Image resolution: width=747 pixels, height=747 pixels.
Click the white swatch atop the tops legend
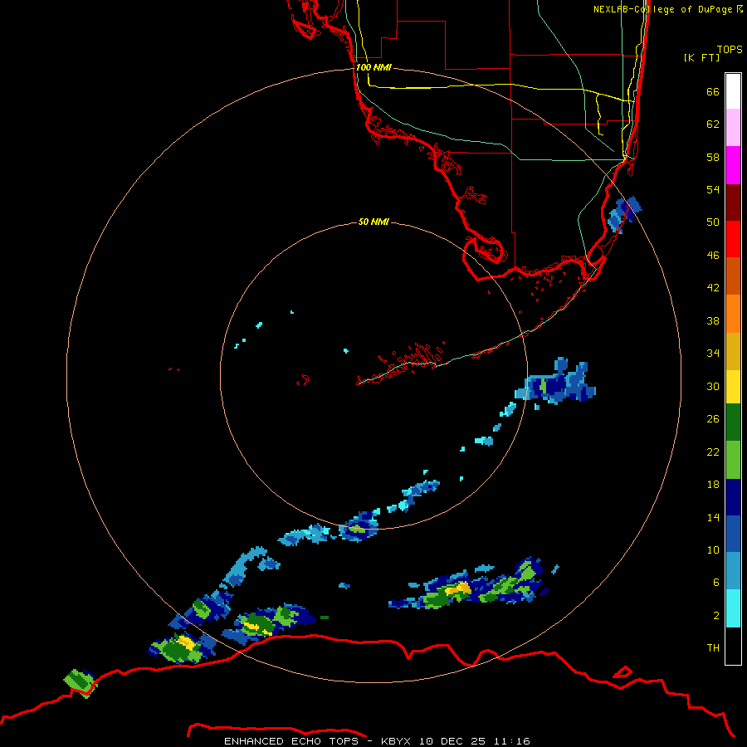[x=733, y=91]
